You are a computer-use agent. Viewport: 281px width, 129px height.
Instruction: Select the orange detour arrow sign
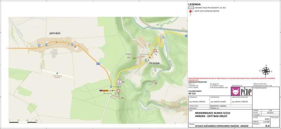tap(104, 91)
